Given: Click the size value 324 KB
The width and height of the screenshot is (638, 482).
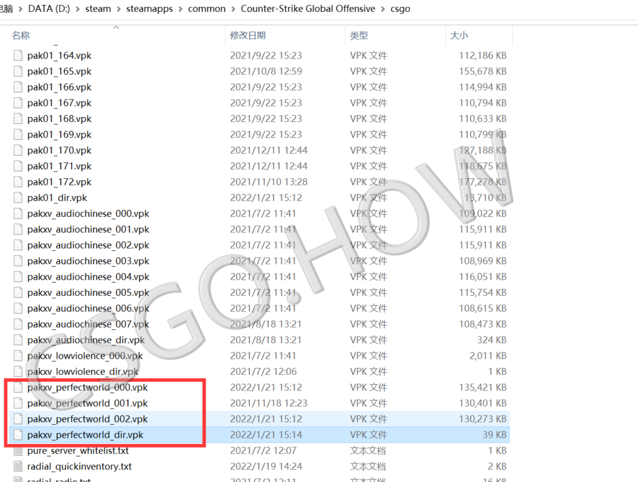Looking at the screenshot, I should [x=492, y=340].
